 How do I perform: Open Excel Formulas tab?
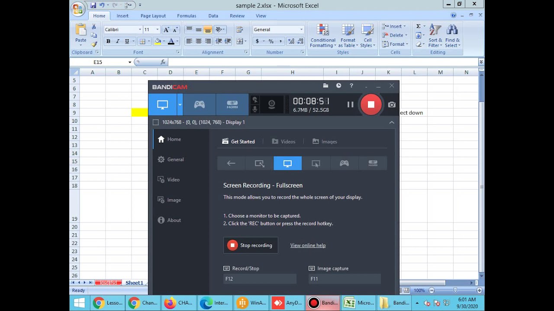(187, 16)
